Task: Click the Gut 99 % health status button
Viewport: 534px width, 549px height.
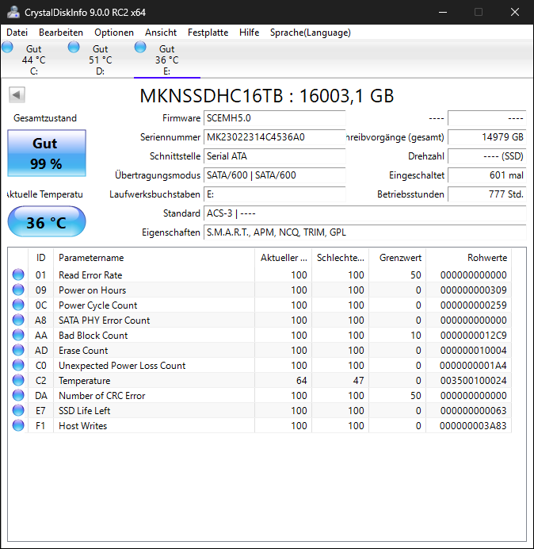Action: tap(47, 153)
